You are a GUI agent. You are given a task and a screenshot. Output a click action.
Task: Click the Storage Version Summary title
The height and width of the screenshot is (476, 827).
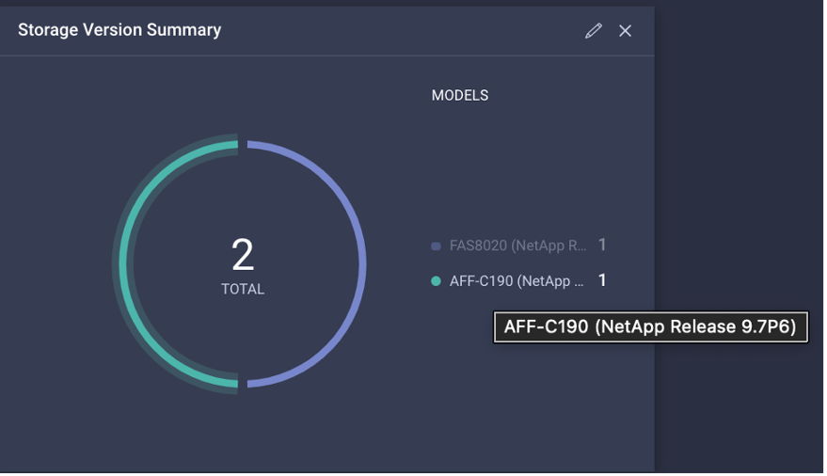[119, 30]
